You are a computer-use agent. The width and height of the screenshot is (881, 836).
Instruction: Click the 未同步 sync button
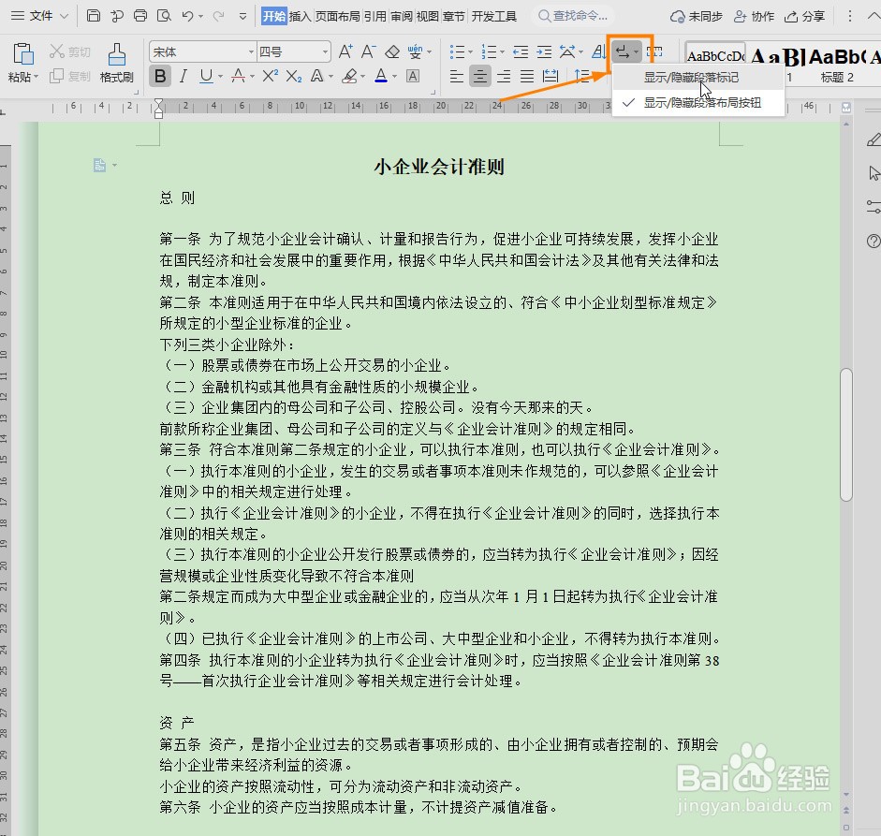[x=697, y=16]
